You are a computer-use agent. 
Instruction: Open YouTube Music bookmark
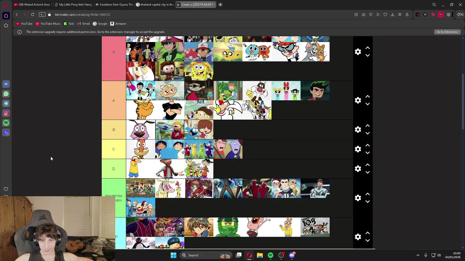coord(48,24)
